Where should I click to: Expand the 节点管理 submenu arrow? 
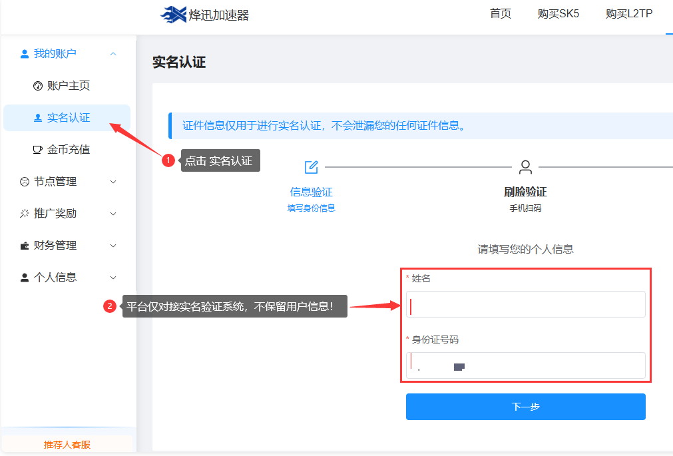[113, 182]
